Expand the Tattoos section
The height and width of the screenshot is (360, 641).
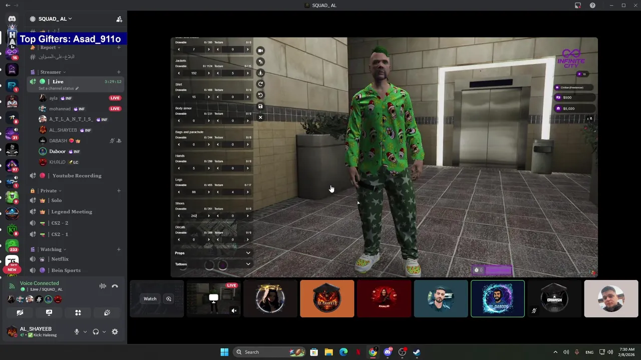213,264
